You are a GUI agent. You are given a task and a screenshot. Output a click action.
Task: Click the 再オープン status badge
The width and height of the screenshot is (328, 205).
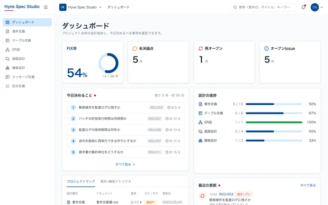click(244, 195)
